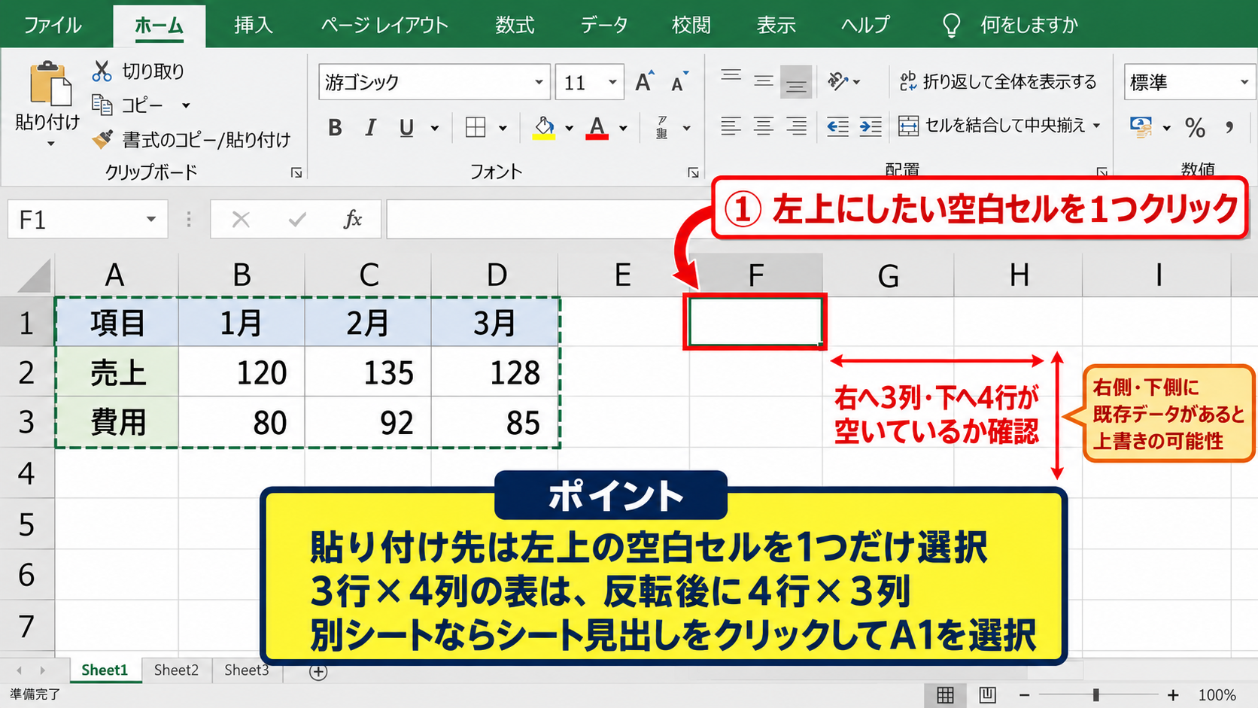The width and height of the screenshot is (1258, 708).
Task: Expand the Merge and Center dropdown arrow
Action: (1096, 126)
